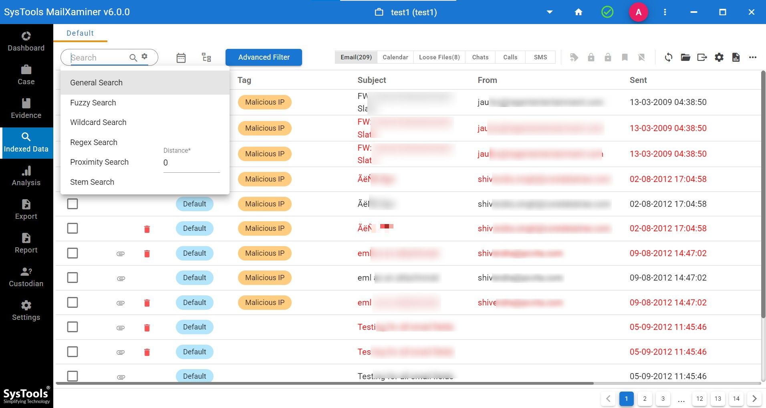Switch to Calendar tab
766x408 pixels.
395,57
